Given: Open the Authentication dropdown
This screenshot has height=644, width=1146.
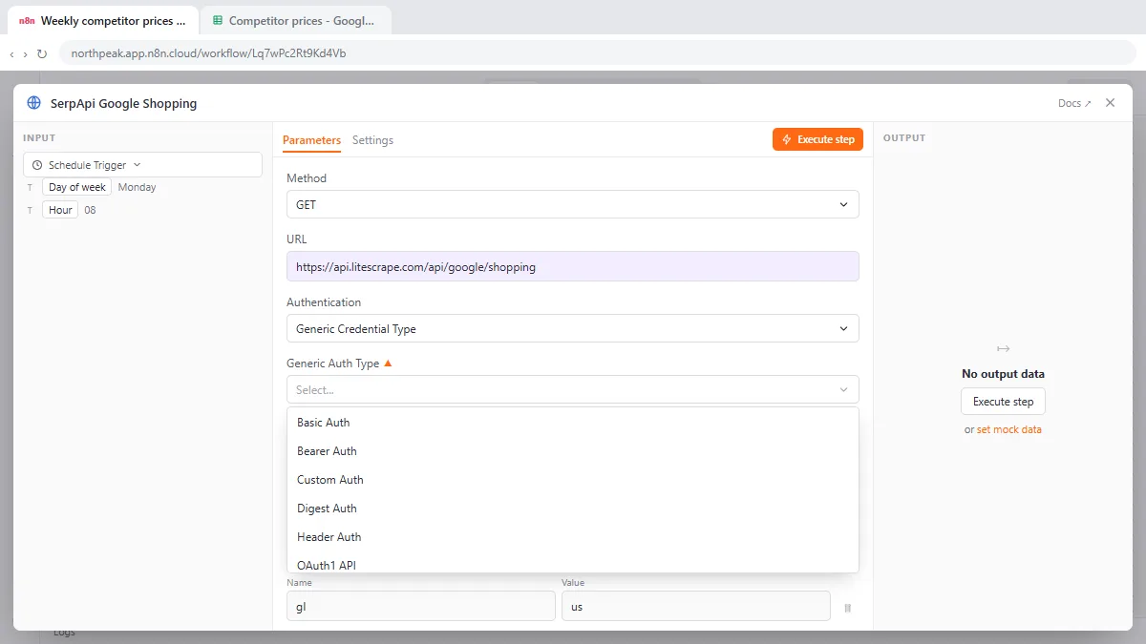Looking at the screenshot, I should point(573,328).
